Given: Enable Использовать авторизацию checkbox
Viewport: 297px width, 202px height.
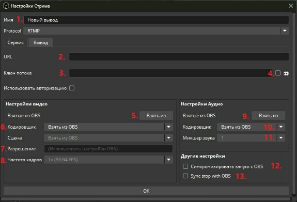Looking at the screenshot, I should coord(72,88).
